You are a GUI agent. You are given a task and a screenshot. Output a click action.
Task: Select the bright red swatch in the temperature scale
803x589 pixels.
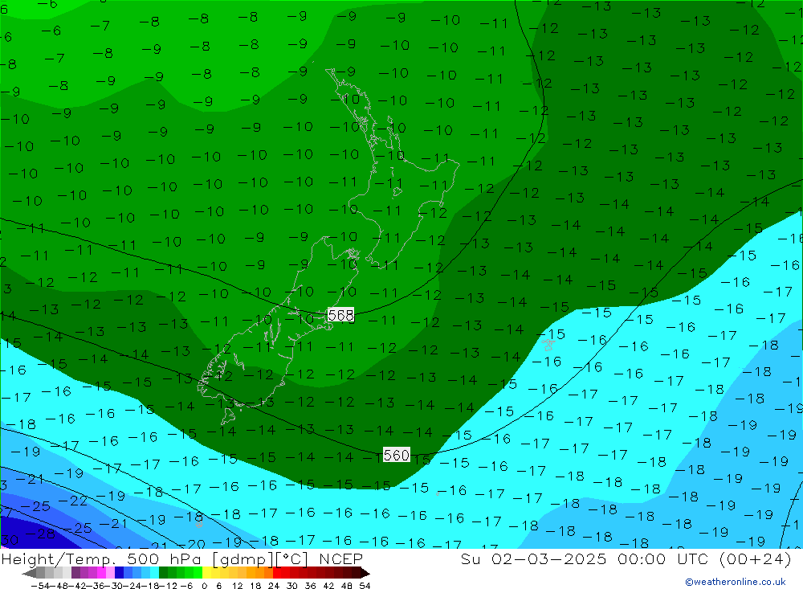pos(277,574)
